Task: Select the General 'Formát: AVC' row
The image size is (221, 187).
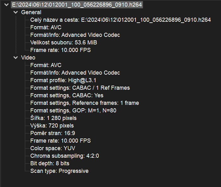Action: pyautogui.click(x=46, y=28)
